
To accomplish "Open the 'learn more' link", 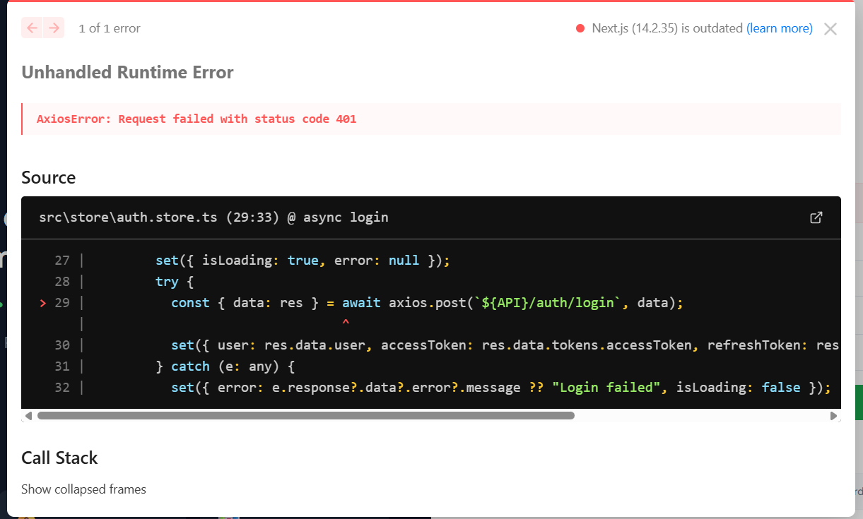I will click(x=779, y=28).
